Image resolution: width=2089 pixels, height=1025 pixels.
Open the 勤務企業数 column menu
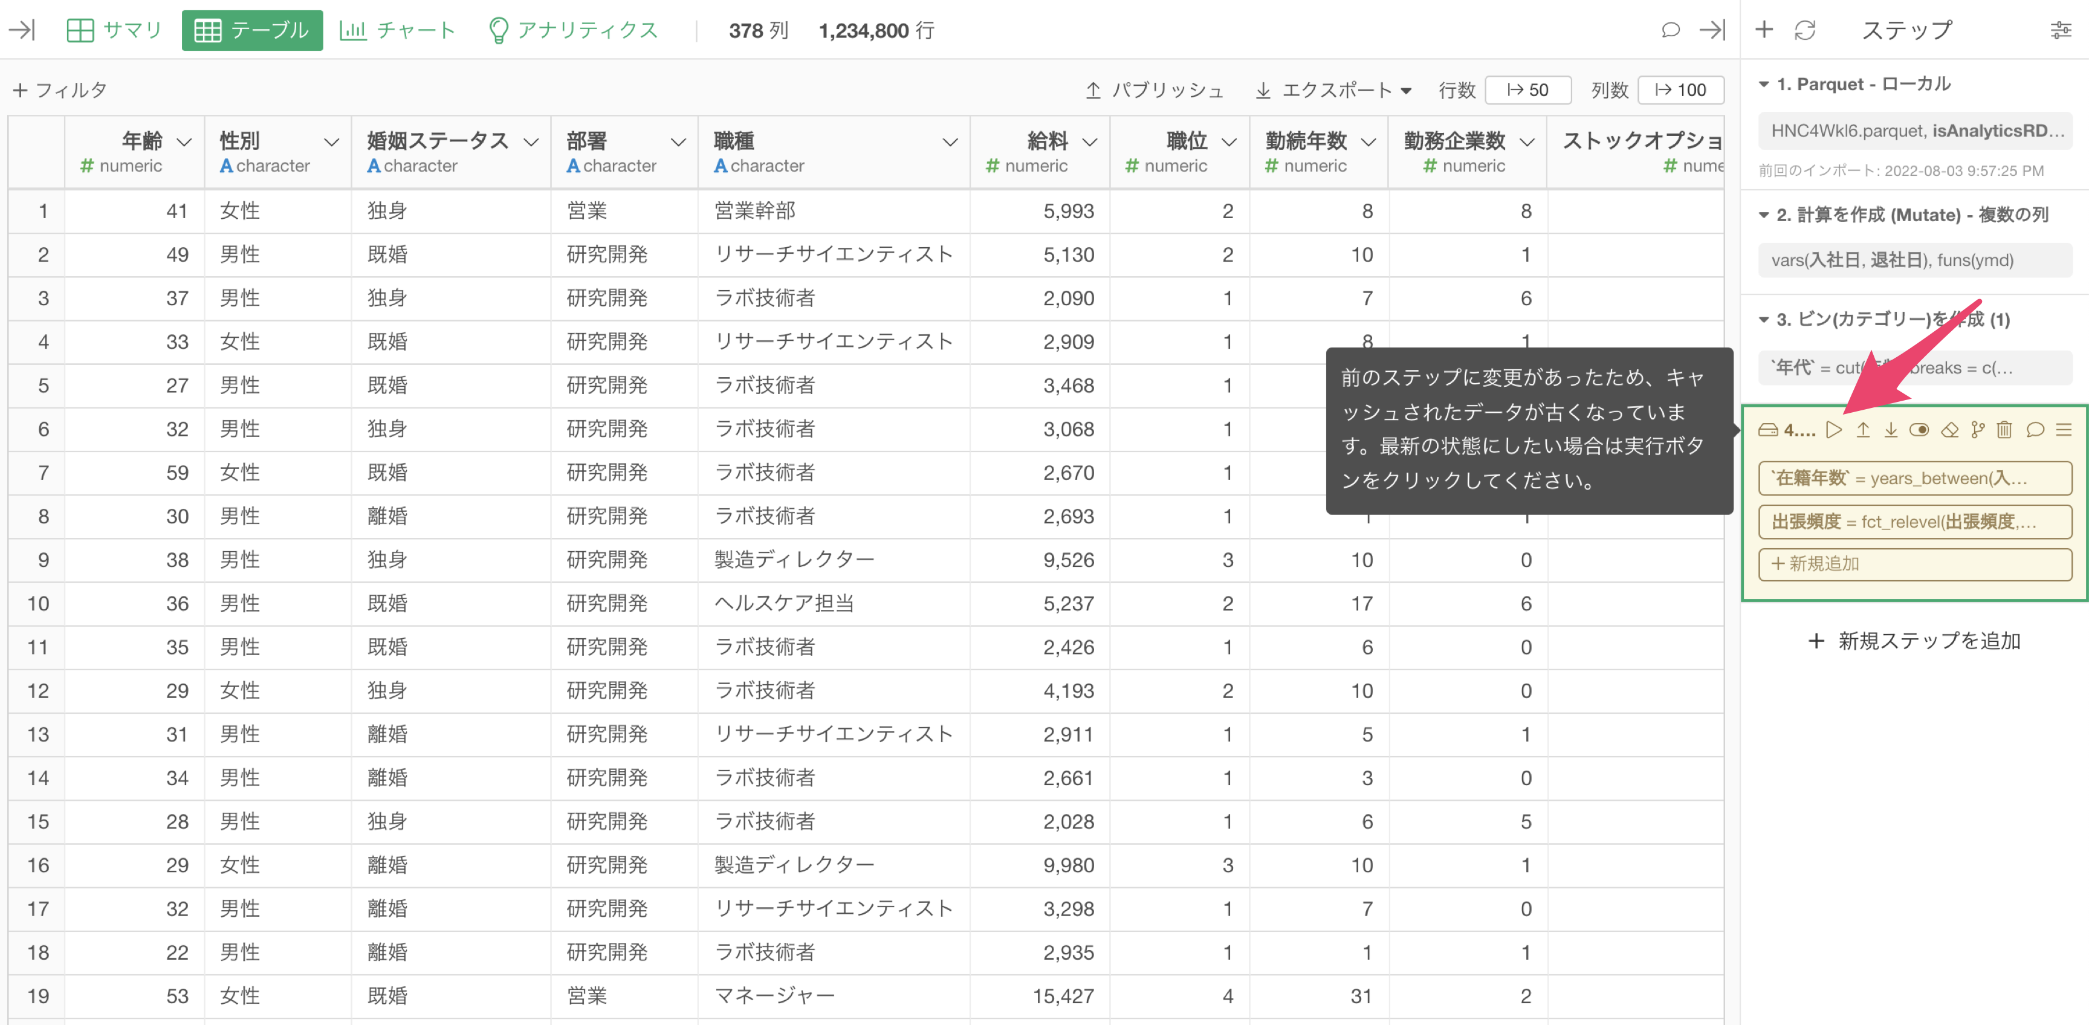click(1528, 142)
